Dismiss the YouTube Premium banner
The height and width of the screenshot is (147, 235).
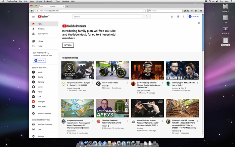[199, 23]
